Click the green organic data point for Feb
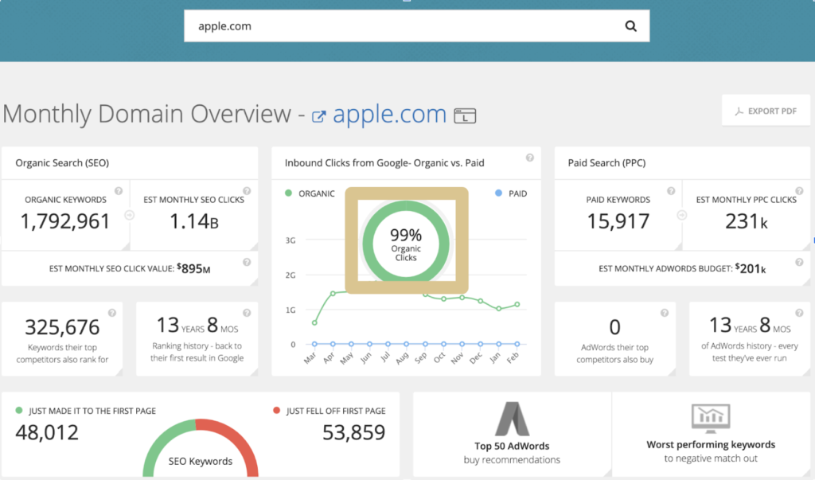815x480 pixels. 517,304
